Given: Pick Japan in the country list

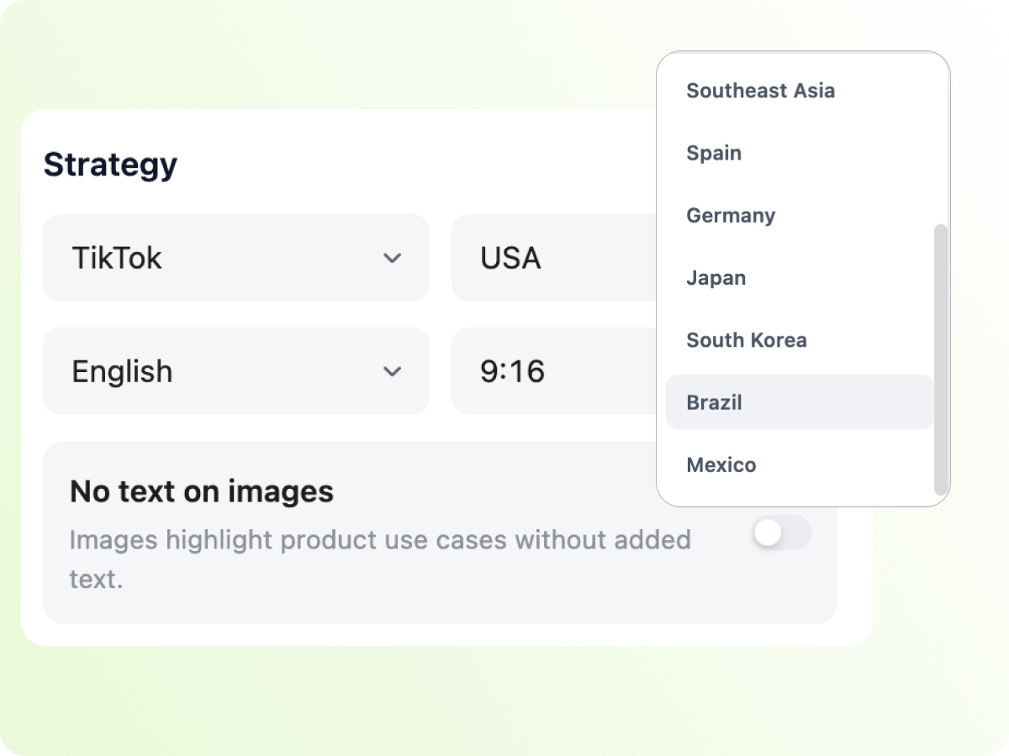Looking at the screenshot, I should [800, 278].
